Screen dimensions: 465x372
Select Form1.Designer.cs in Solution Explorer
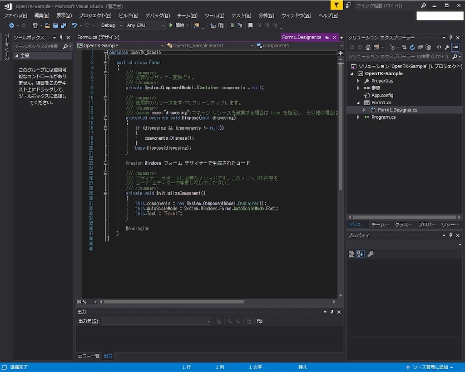tap(397, 110)
